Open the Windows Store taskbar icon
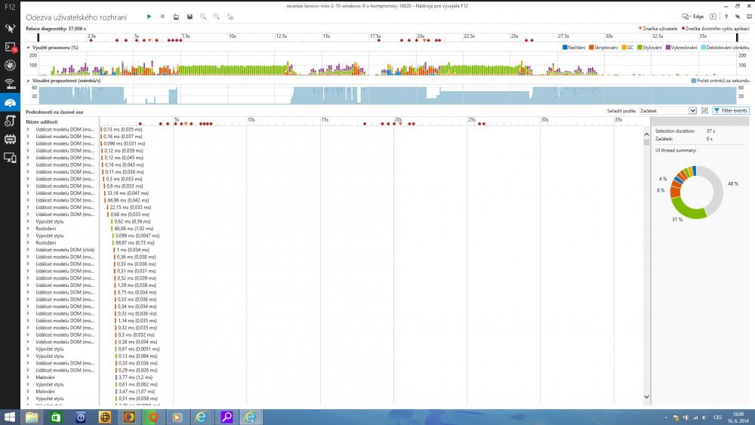The width and height of the screenshot is (755, 425). pos(56,417)
